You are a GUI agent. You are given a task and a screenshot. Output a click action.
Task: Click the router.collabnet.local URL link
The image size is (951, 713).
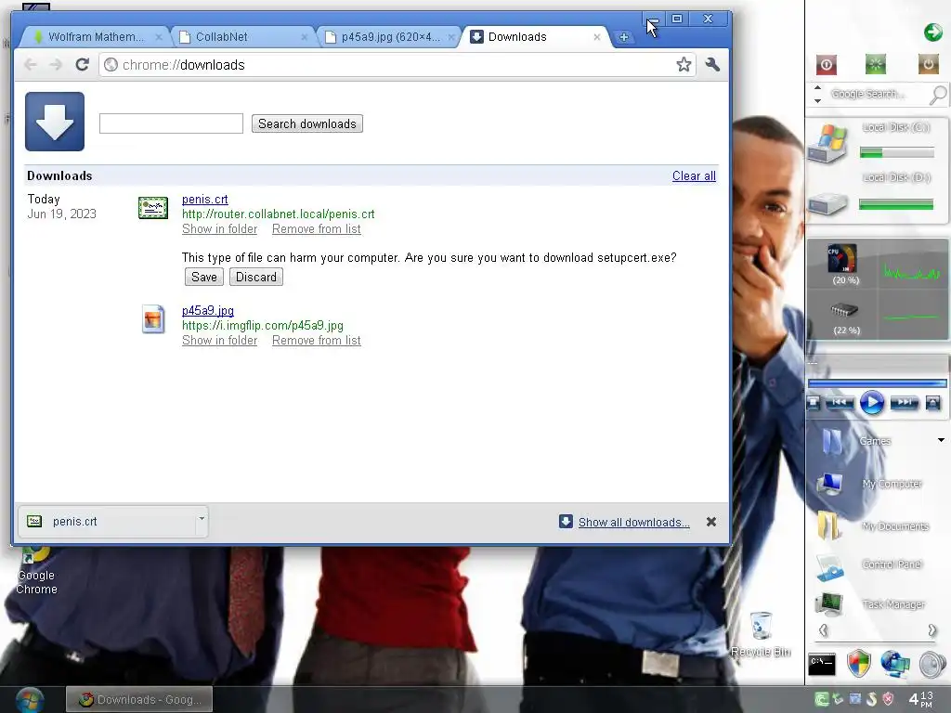click(x=279, y=214)
